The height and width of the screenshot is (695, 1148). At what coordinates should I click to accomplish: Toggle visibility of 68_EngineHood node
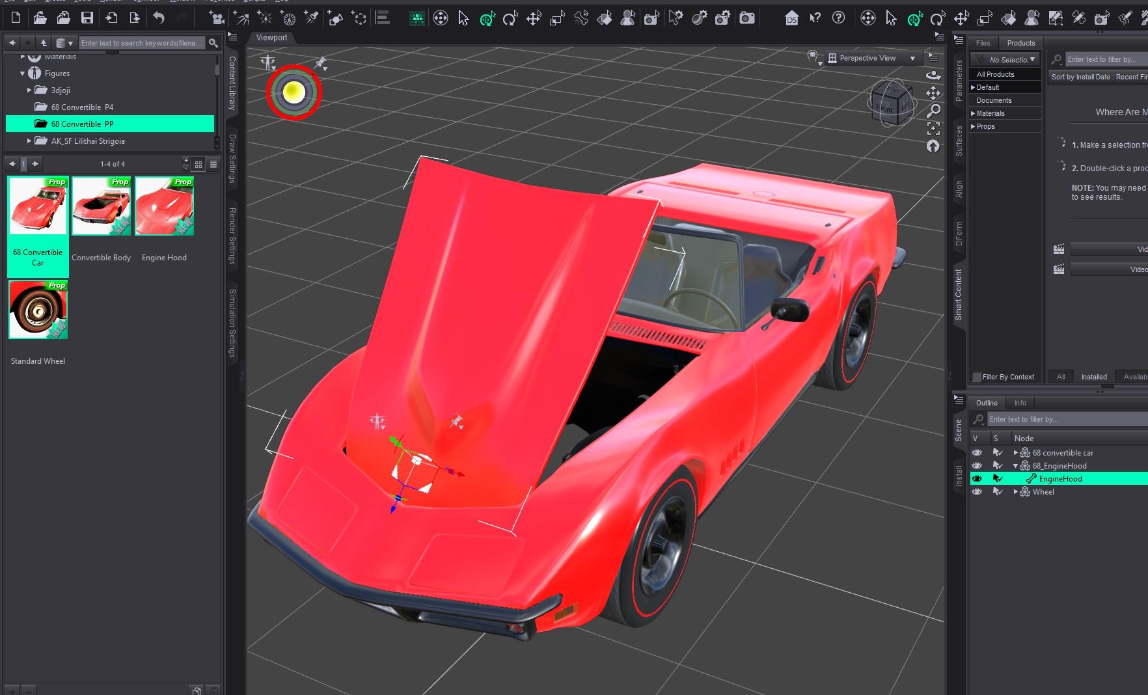pos(977,466)
